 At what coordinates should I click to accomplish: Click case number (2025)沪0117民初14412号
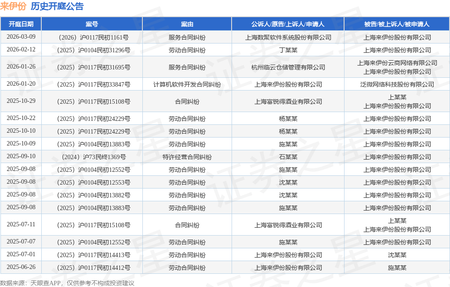[92, 268]
